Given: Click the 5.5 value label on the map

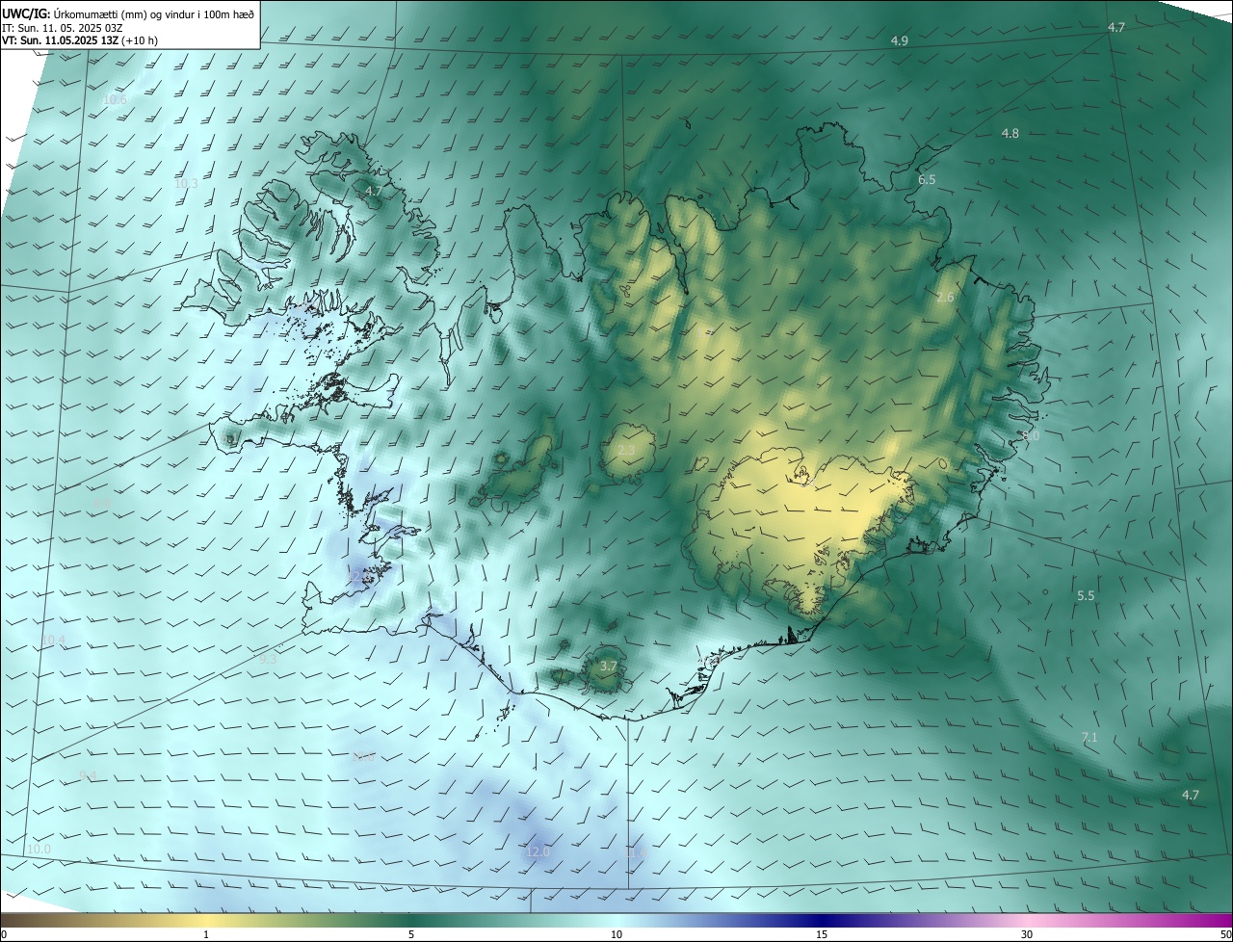Looking at the screenshot, I should tap(1086, 595).
